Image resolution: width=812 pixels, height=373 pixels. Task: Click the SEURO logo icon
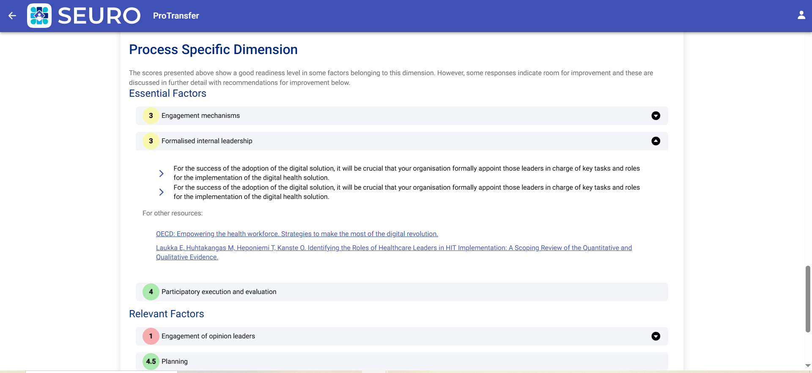coord(39,16)
